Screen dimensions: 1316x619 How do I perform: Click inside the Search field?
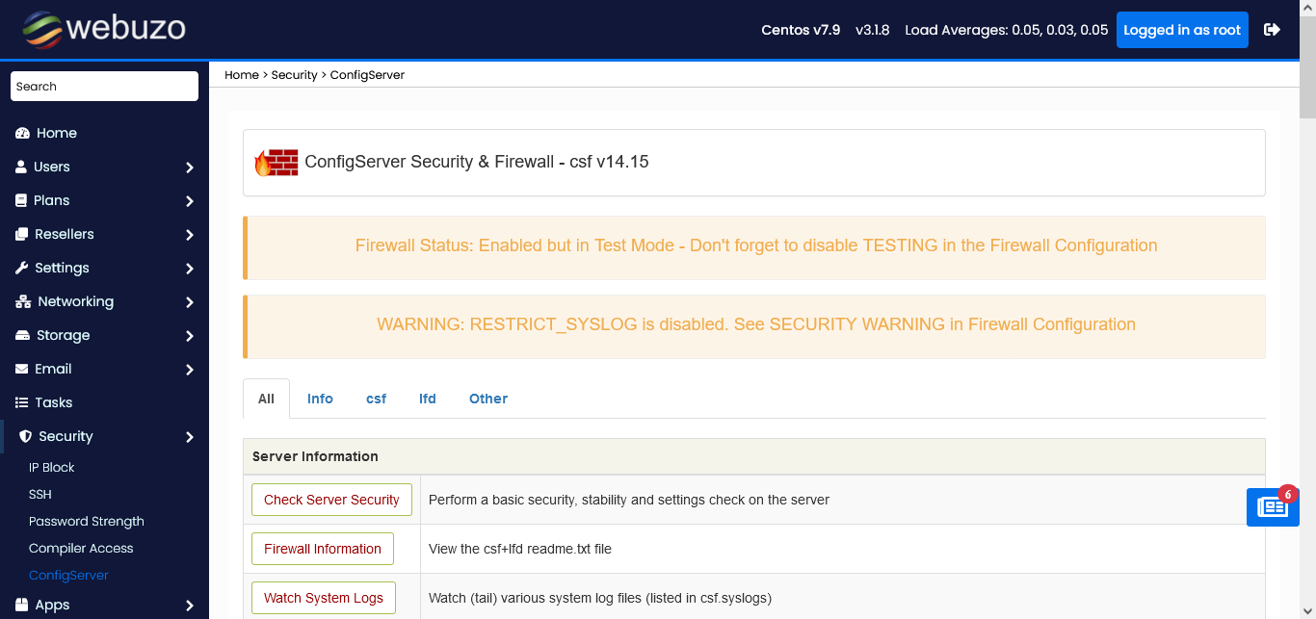[103, 86]
